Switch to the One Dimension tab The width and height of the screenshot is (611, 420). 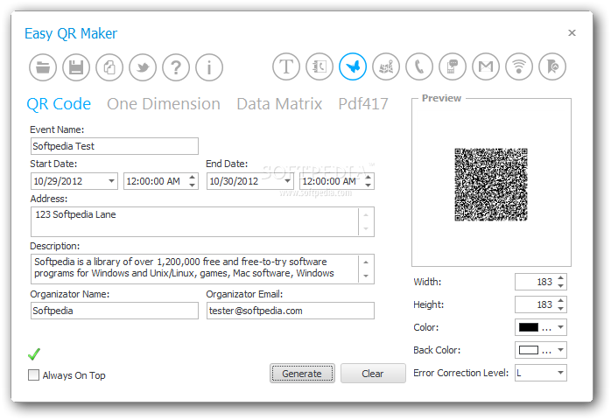[164, 104]
